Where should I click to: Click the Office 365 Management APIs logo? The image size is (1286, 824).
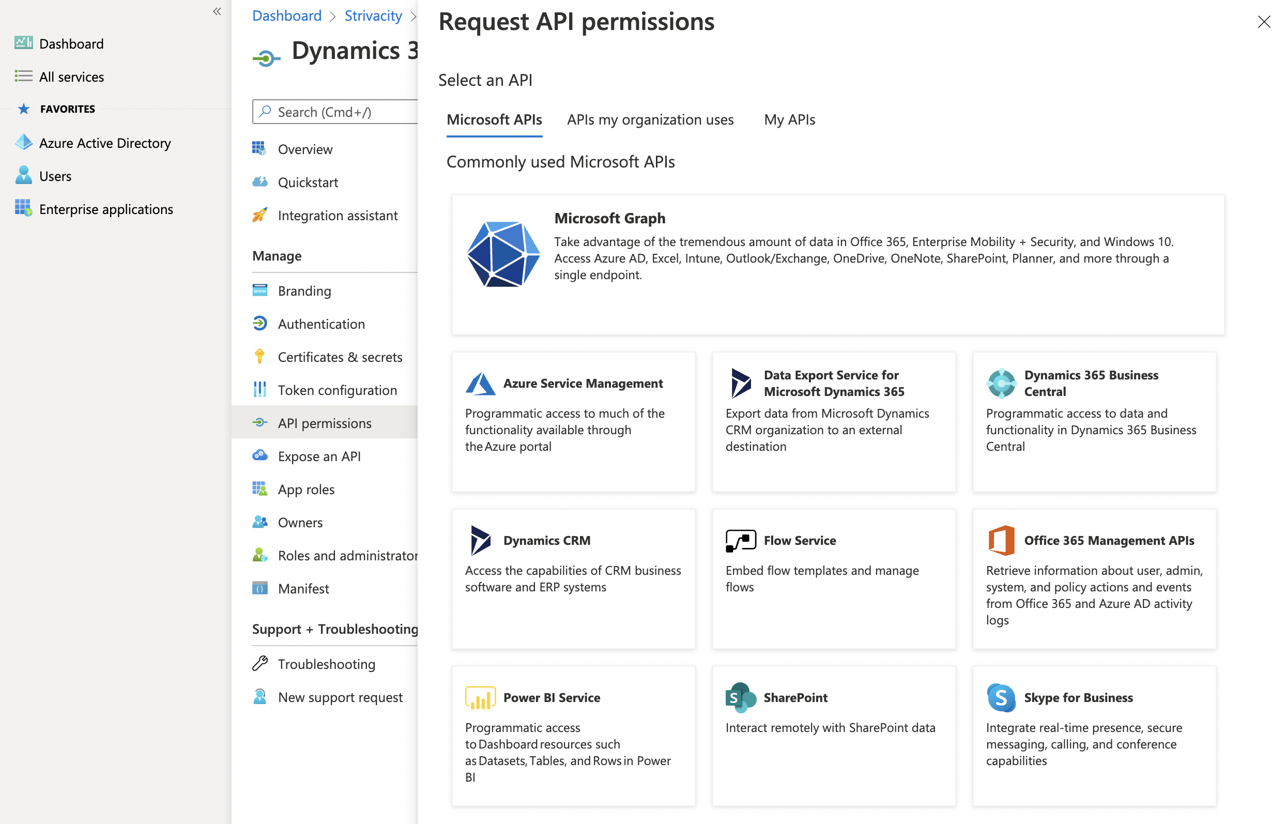click(x=1001, y=540)
